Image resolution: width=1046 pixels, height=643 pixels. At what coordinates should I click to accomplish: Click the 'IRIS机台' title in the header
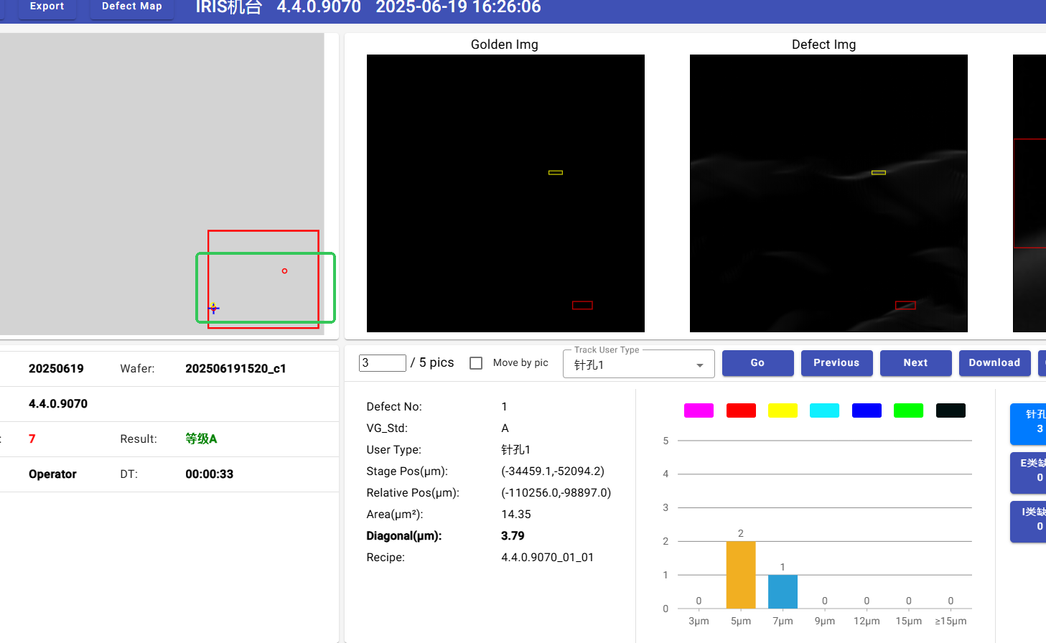pyautogui.click(x=229, y=7)
